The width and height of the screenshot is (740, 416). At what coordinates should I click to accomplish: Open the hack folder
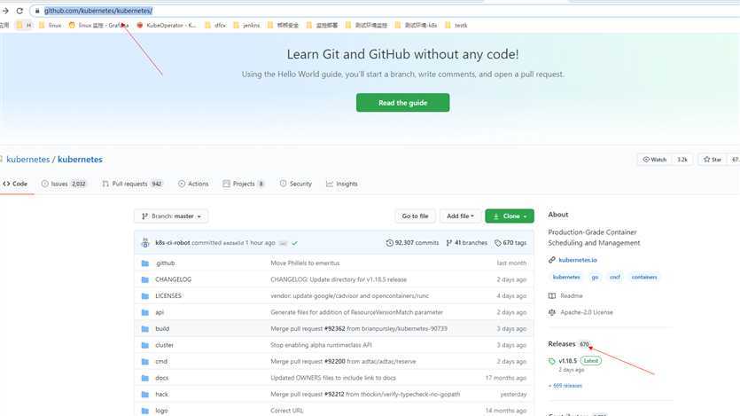pyautogui.click(x=161, y=395)
